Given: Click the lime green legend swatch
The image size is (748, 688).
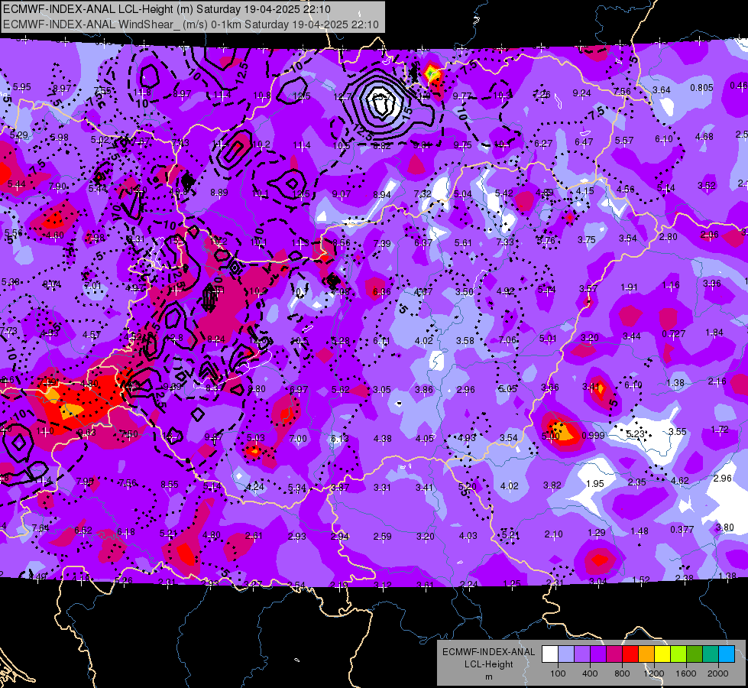Looking at the screenshot, I should pos(678,654).
